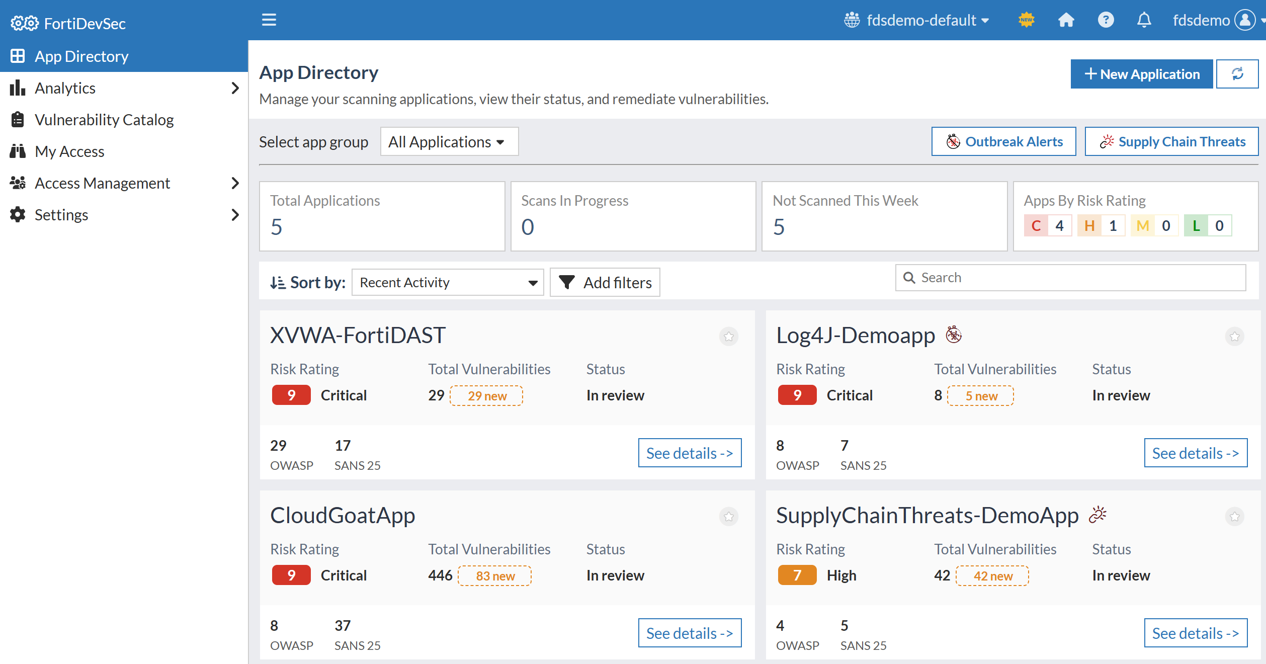Toggle the favorite star on CloudGoatApp card
1266x664 pixels.
coord(728,517)
